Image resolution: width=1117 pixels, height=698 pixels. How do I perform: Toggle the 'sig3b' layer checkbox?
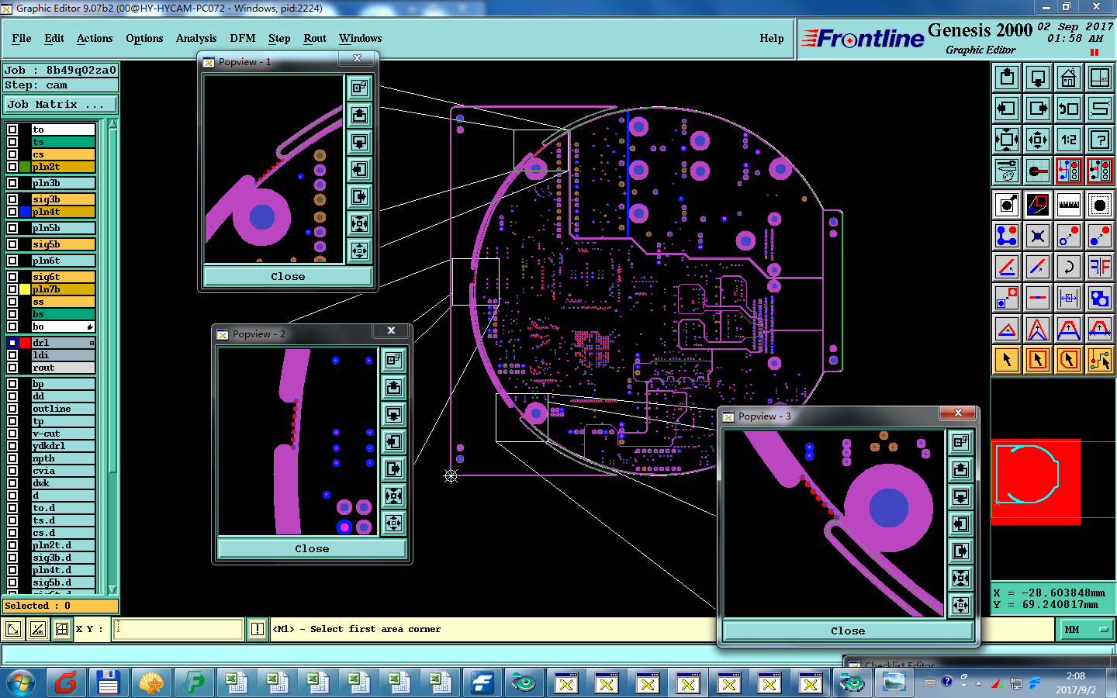tap(12, 199)
